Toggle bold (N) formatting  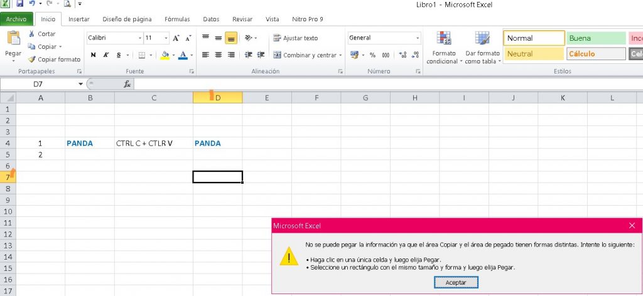(x=93, y=55)
